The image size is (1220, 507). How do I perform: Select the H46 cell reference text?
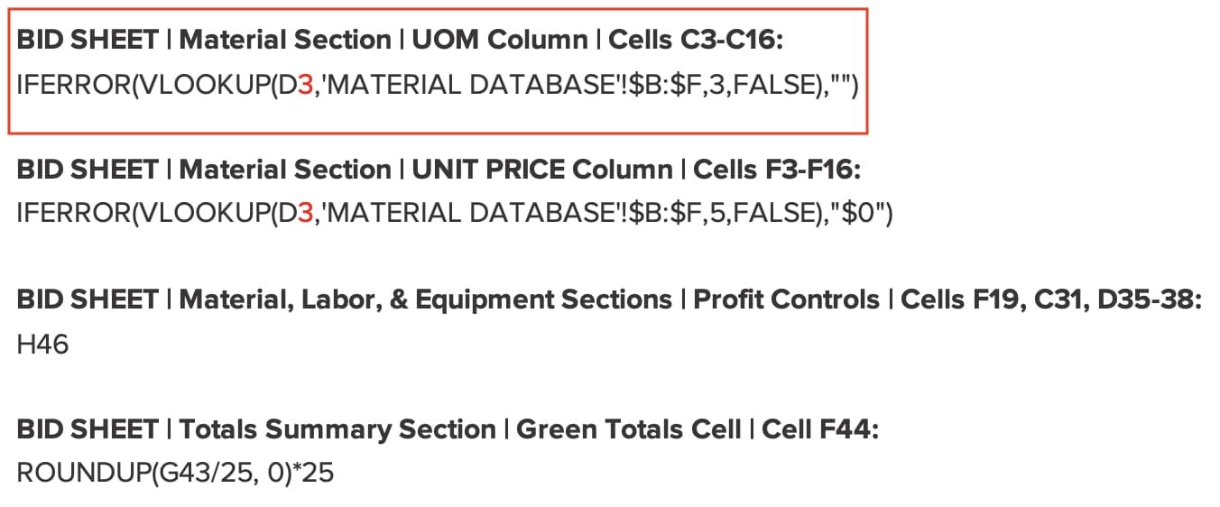click(x=42, y=344)
